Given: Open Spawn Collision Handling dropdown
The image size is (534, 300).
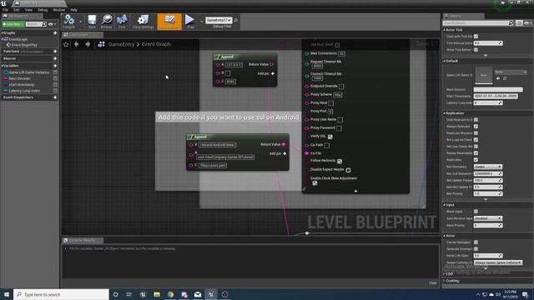Looking at the screenshot, I should pyautogui.click(x=498, y=262).
